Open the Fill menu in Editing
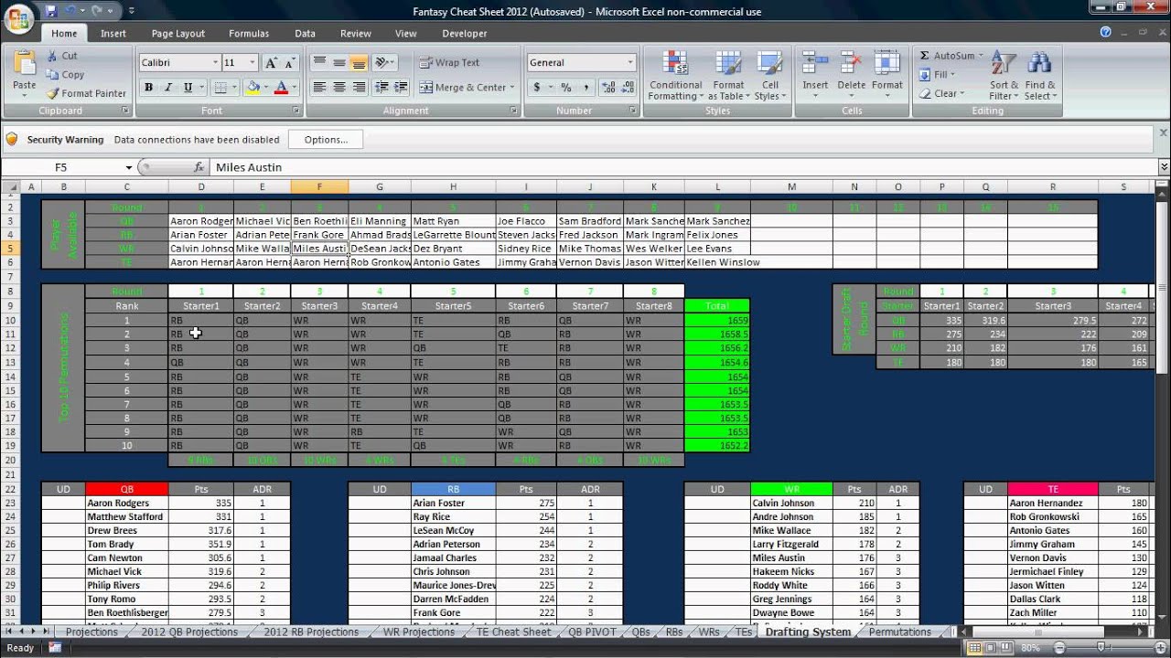Viewport: 1171px width, 658px height. 938,75
